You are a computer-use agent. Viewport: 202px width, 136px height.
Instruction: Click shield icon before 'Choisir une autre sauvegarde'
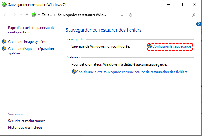tap(74, 72)
